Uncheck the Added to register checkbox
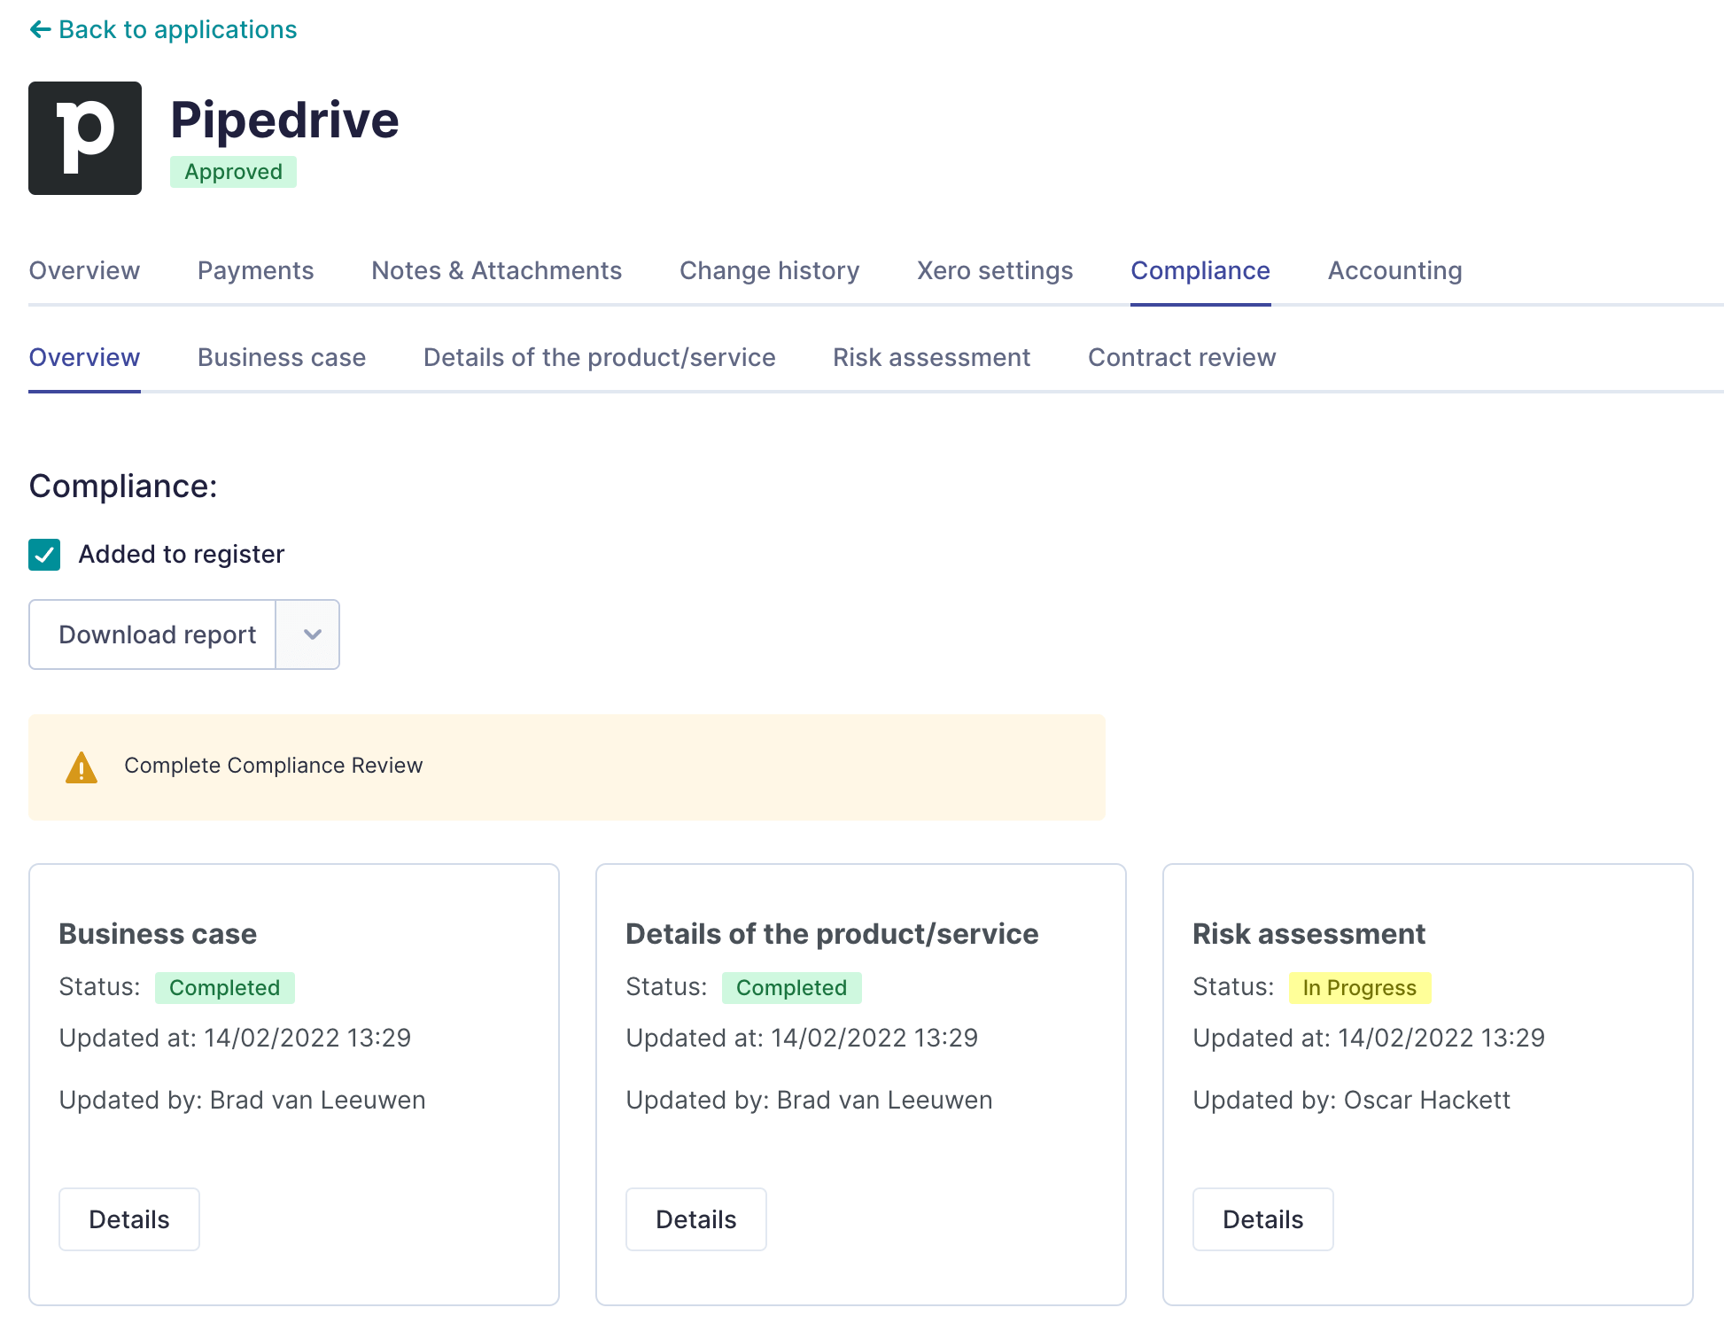Screen dimensions: 1724x1331 pyautogui.click(x=43, y=555)
